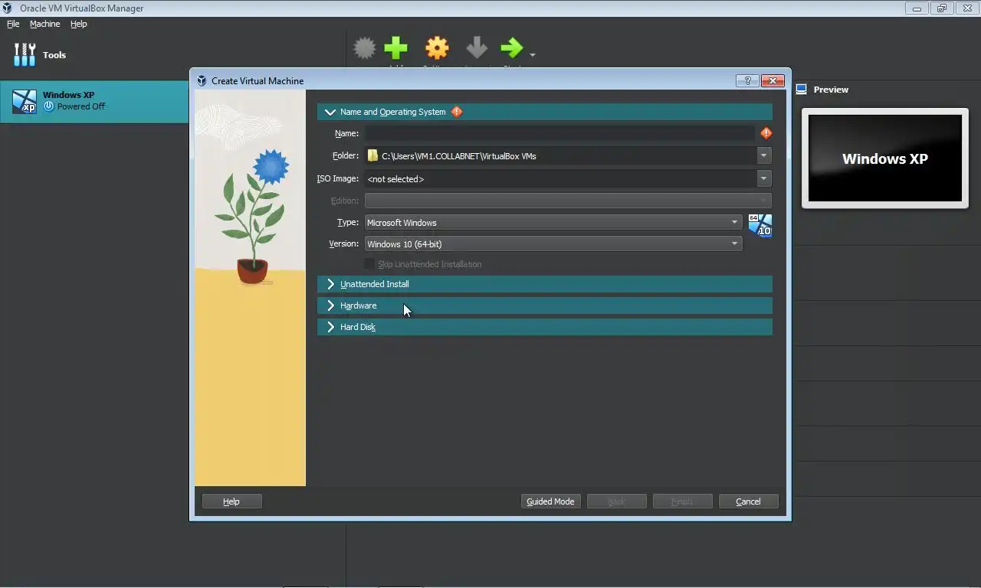This screenshot has width=981, height=588.
Task: Open the Tools section icon
Action: (x=25, y=54)
